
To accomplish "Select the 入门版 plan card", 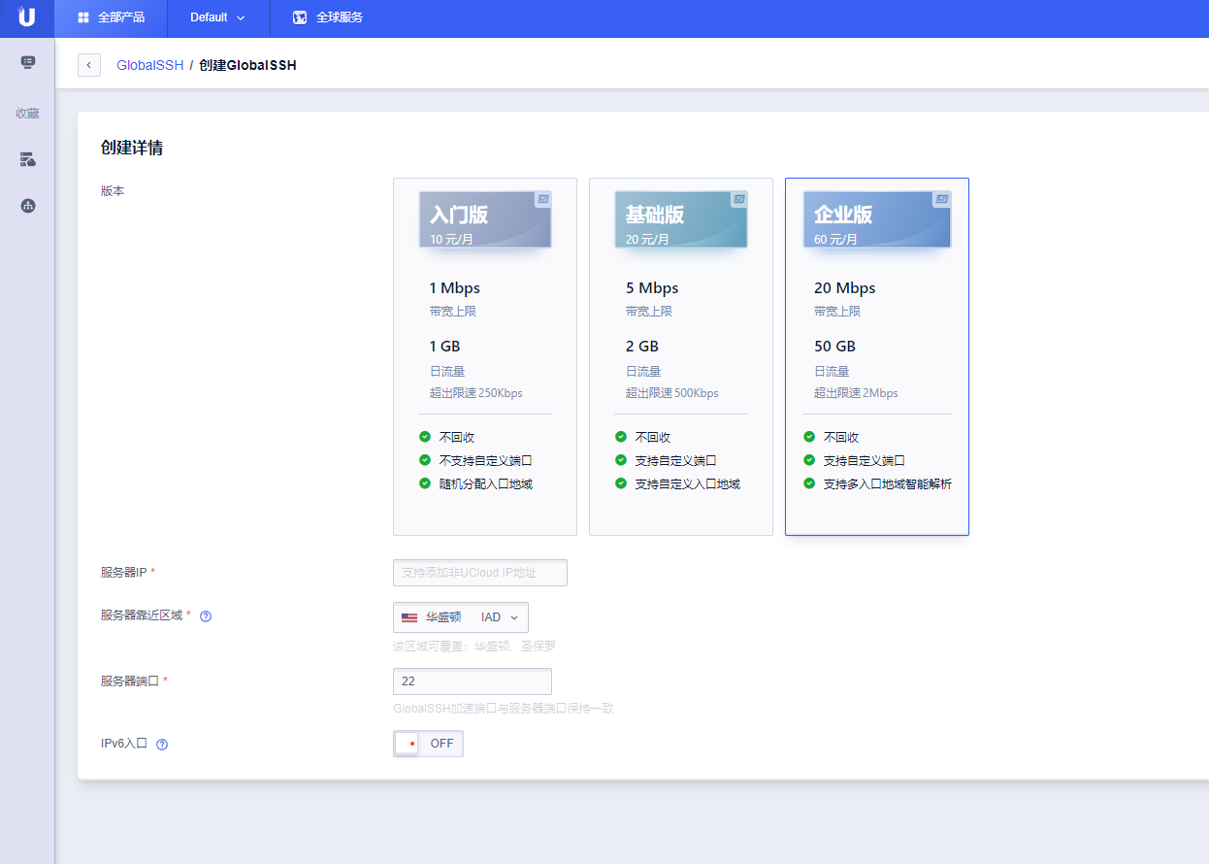I will coord(485,356).
